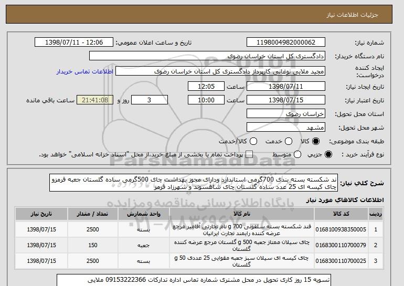Click the delivery province field خراسان رضوی

(286, 114)
